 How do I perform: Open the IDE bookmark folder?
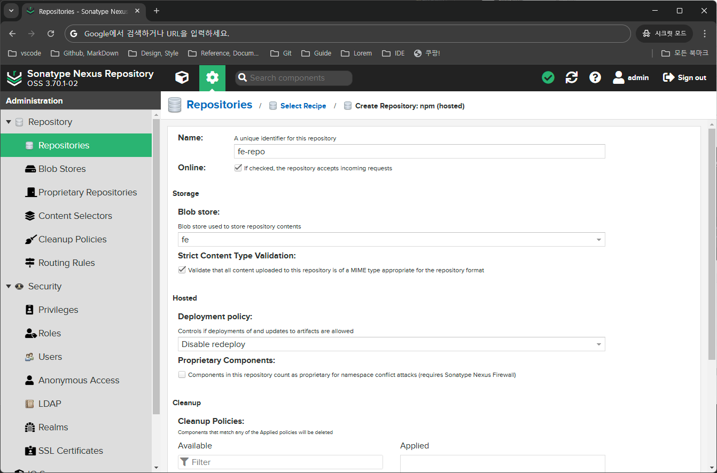click(393, 53)
